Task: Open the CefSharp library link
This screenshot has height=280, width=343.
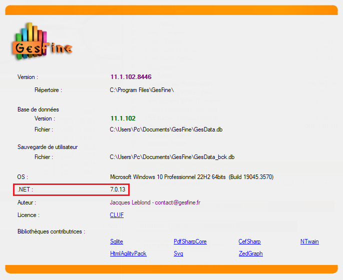Action: point(249,241)
